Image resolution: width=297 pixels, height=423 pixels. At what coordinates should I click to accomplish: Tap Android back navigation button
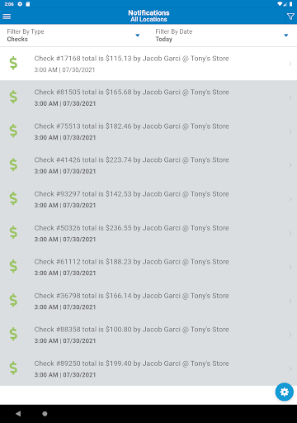(18, 414)
